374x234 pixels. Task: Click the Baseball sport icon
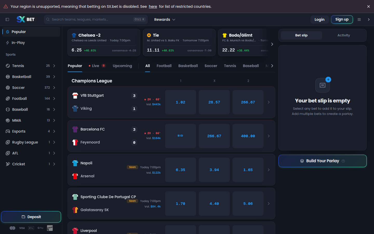tap(8, 109)
